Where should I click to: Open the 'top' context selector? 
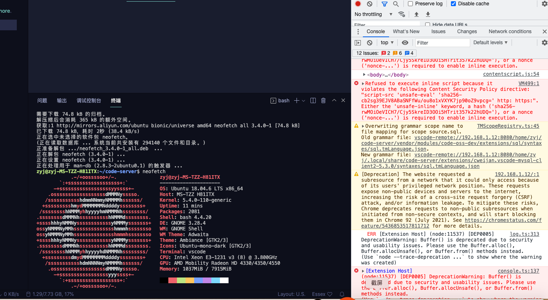pos(386,43)
